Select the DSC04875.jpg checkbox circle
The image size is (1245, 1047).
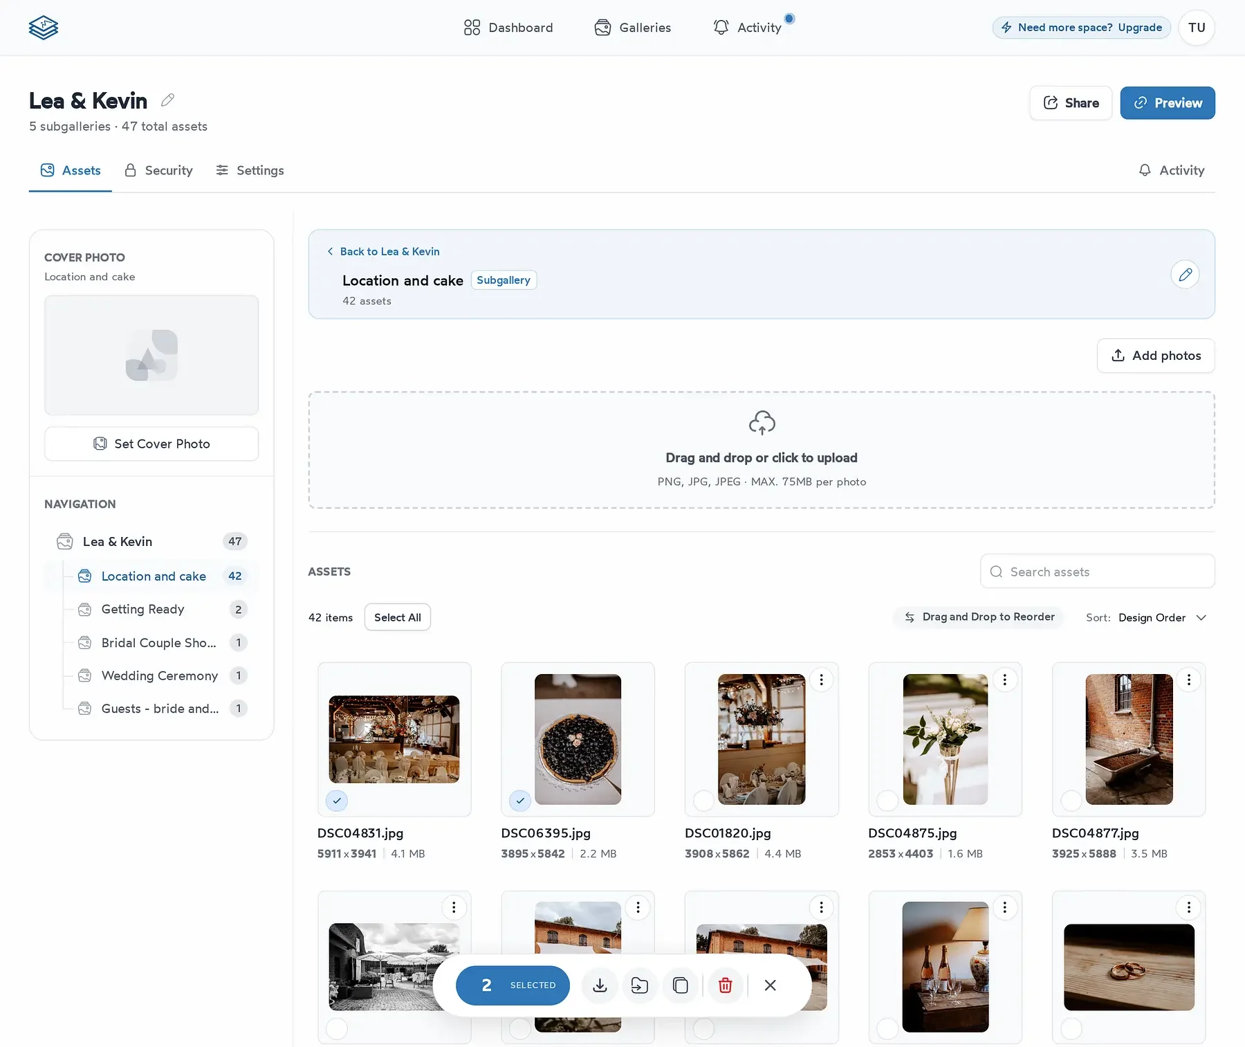887,801
